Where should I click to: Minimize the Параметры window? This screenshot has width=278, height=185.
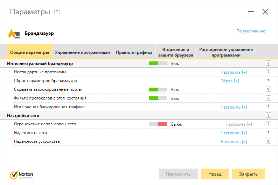point(251,12)
